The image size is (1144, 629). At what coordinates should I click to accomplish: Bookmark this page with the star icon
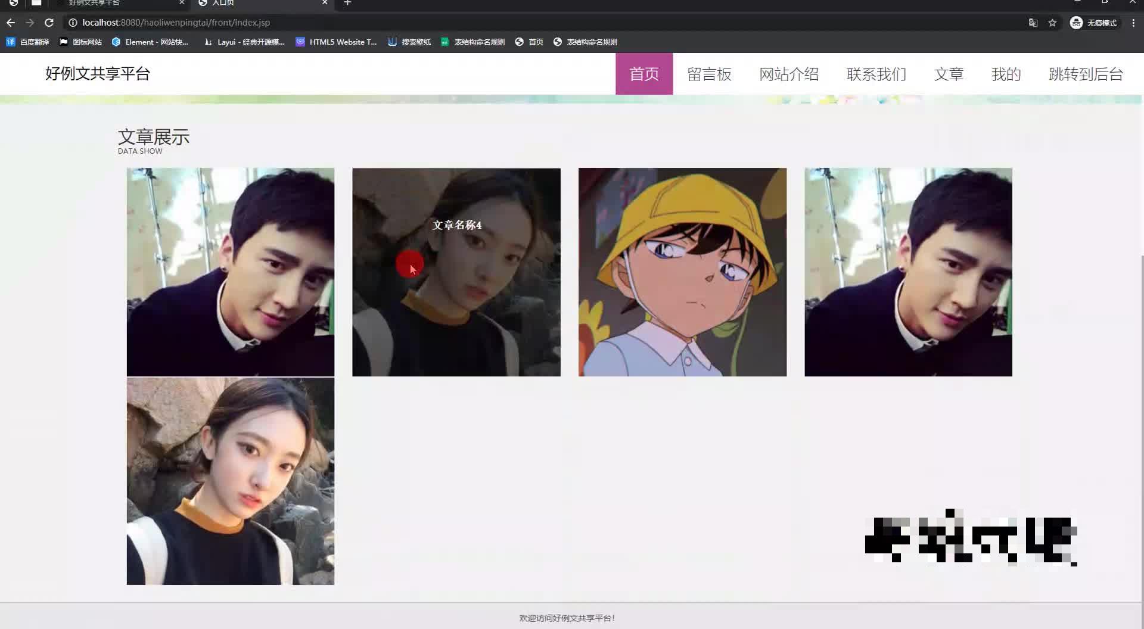(1052, 23)
